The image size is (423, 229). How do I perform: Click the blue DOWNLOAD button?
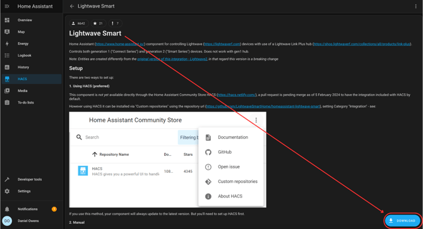point(403,221)
